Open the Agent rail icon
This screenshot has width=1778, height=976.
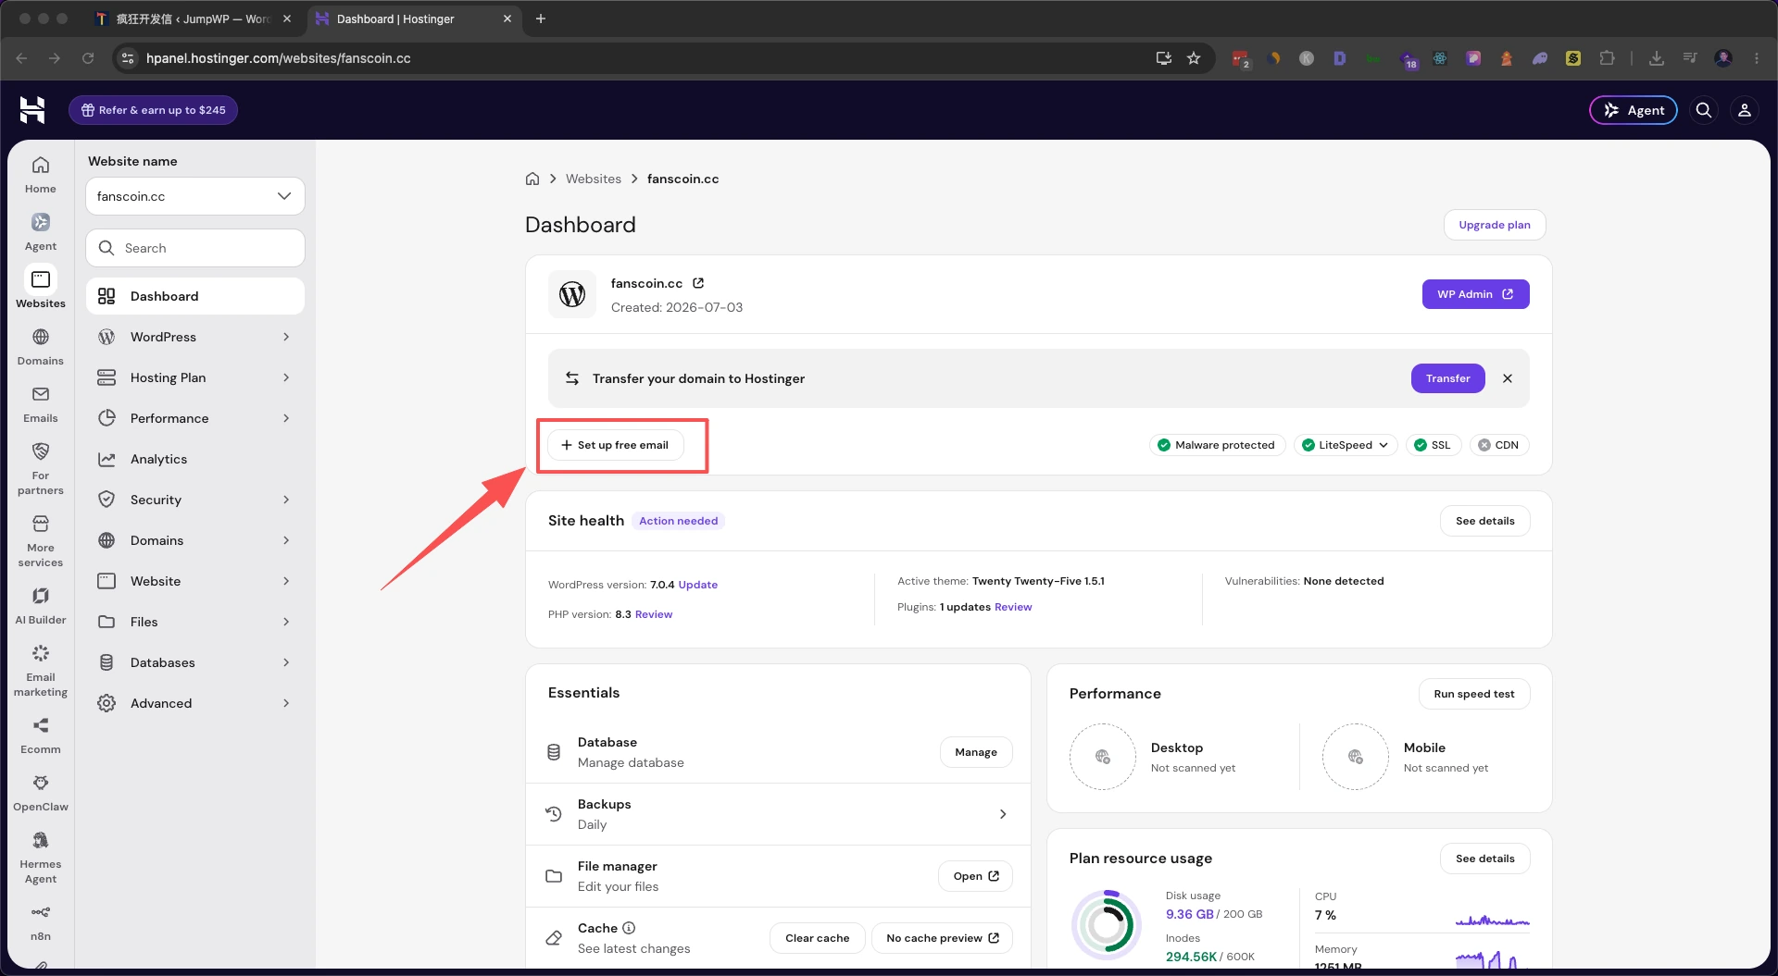pos(41,232)
